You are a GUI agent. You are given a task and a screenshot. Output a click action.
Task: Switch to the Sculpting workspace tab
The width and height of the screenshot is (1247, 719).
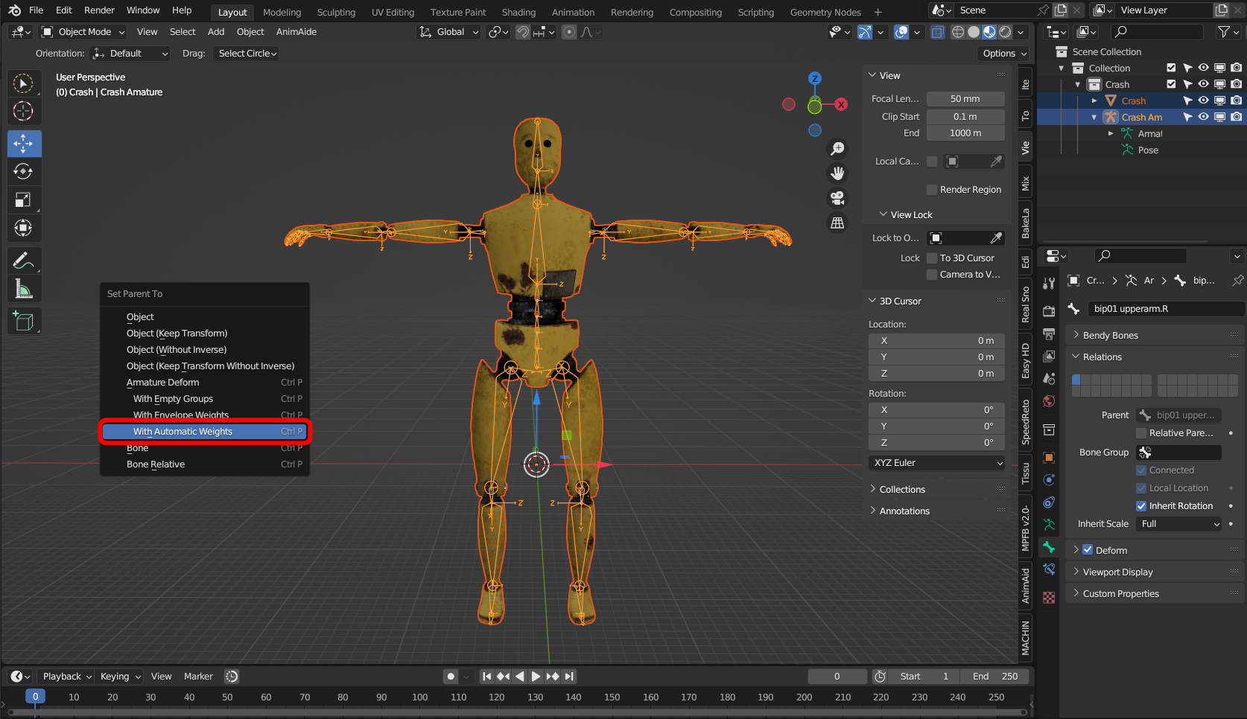point(336,12)
